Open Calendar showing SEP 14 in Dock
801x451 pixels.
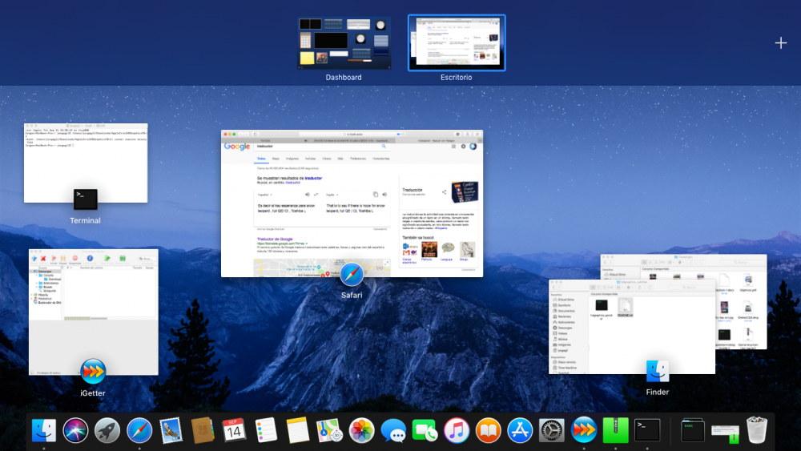(x=234, y=430)
